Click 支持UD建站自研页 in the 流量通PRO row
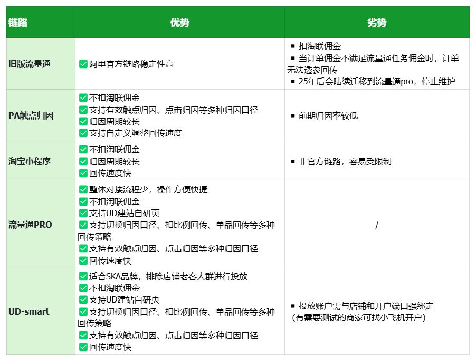 click(124, 213)
